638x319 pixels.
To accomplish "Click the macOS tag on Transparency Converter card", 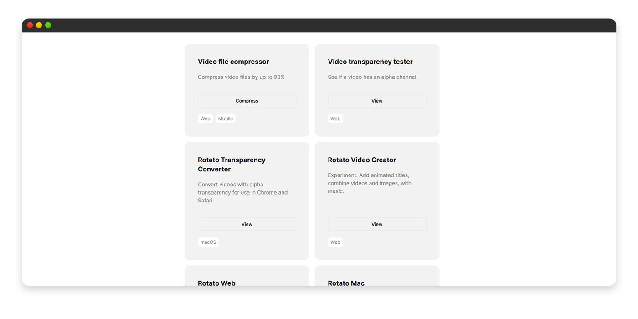I will [x=208, y=242].
